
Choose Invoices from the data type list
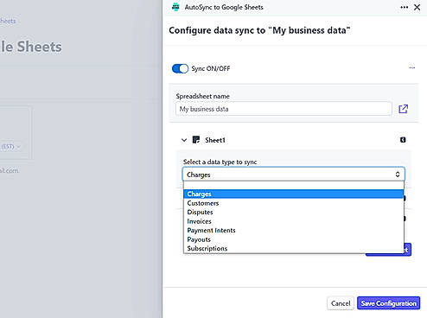point(294,221)
